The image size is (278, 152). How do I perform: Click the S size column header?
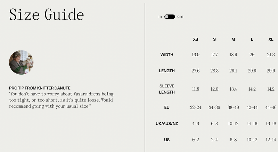pos(214,39)
